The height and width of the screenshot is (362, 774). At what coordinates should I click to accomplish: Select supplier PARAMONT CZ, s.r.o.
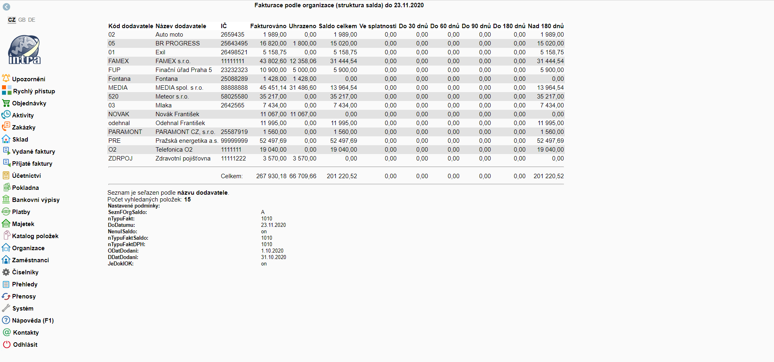click(x=185, y=132)
